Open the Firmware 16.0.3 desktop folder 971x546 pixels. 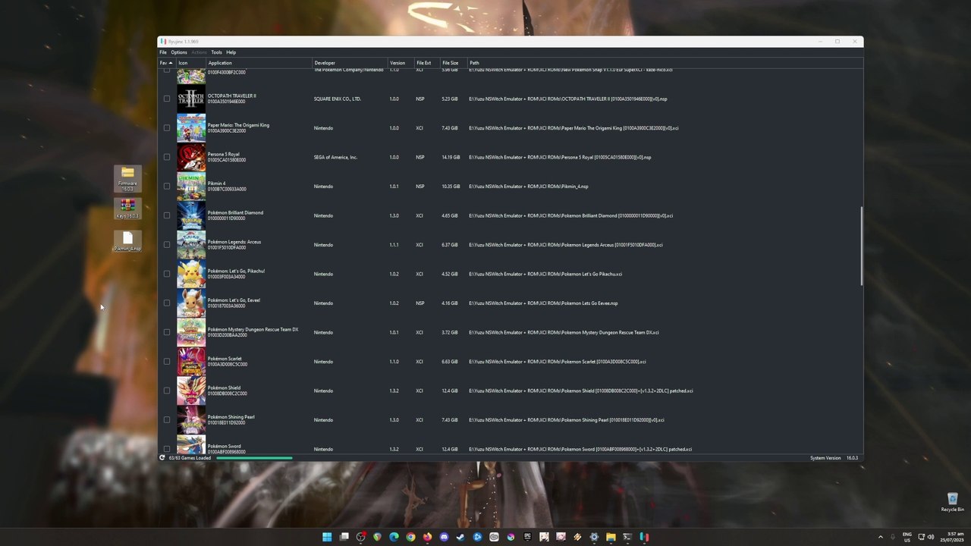pyautogui.click(x=127, y=178)
